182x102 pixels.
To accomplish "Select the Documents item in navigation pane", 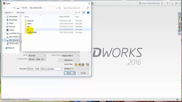I will tap(12, 16).
